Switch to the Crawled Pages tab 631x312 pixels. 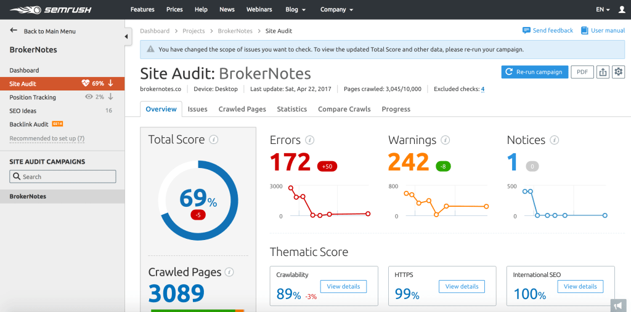coord(242,109)
